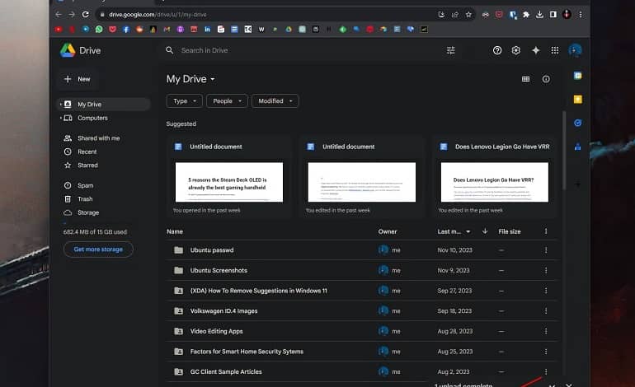The height and width of the screenshot is (387, 635).
Task: Select the Ubuntu Screenshots folder
Action: coord(362,271)
